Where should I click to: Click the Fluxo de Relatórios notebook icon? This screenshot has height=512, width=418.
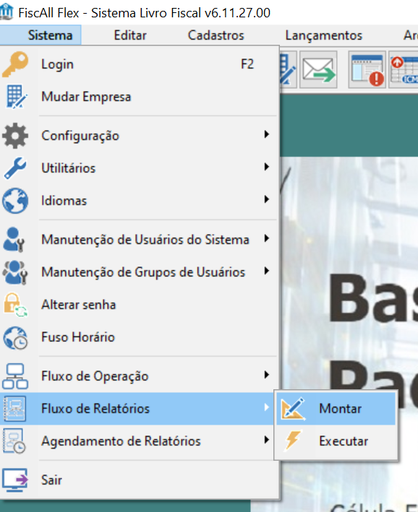tap(14, 409)
